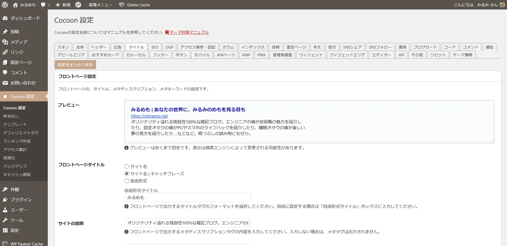Click the ツール wrench icon

click(x=5, y=220)
